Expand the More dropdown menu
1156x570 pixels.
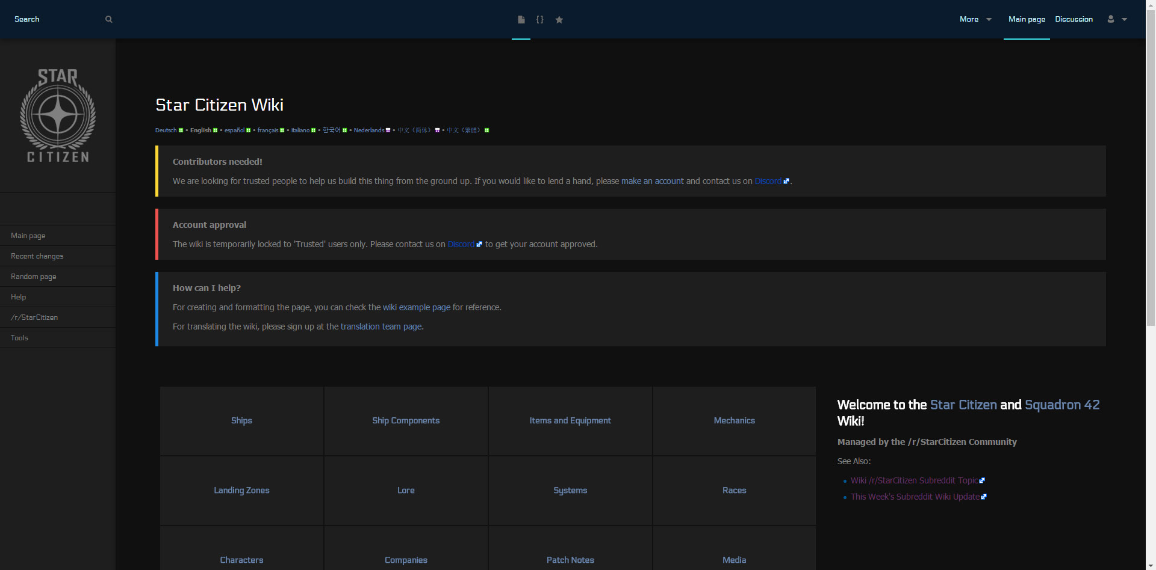pyautogui.click(x=975, y=19)
